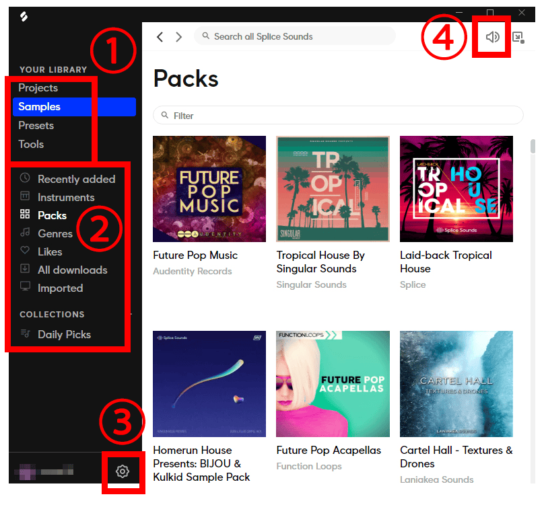Click the Future Pop Acapellas title
The image size is (544, 505).
pyautogui.click(x=329, y=451)
